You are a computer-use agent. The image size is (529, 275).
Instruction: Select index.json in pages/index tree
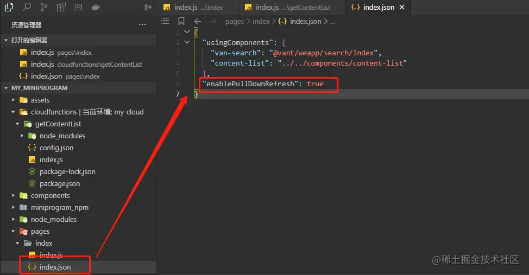pyautogui.click(x=78, y=267)
